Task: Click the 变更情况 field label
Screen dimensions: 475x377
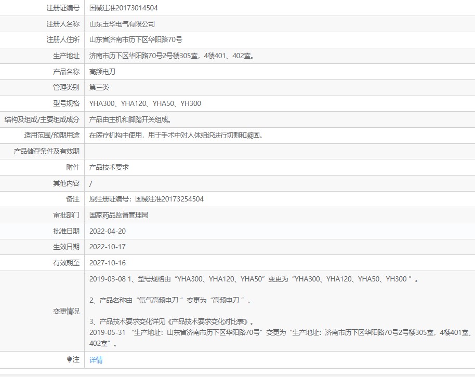Action: click(67, 311)
